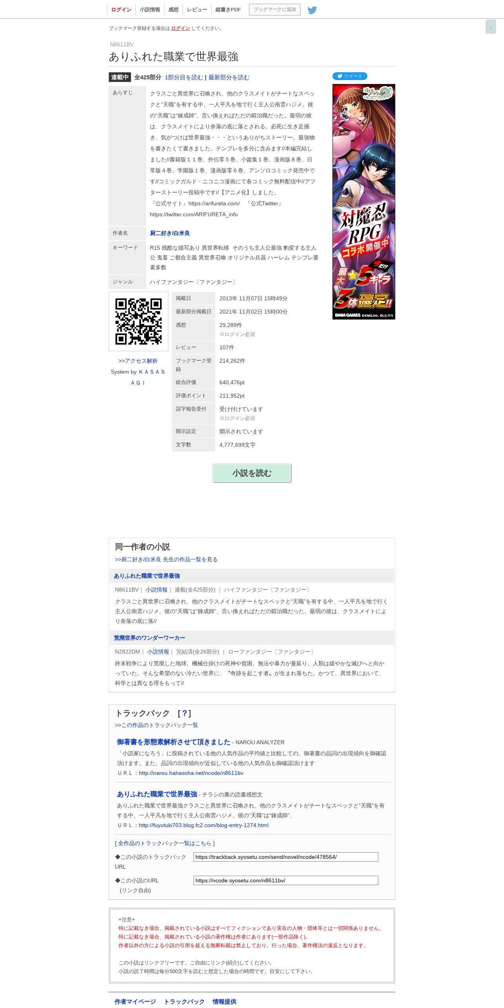Click the 対魔忍RPG advertisement banner
This screenshot has width=504, height=1008.
pyautogui.click(x=364, y=202)
